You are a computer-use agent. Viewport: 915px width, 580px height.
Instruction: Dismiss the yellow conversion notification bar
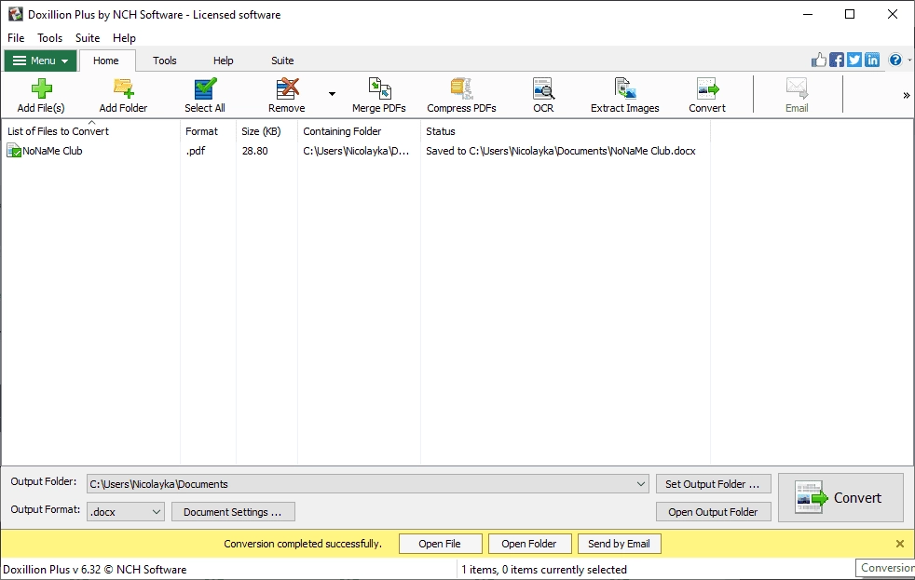tap(900, 544)
